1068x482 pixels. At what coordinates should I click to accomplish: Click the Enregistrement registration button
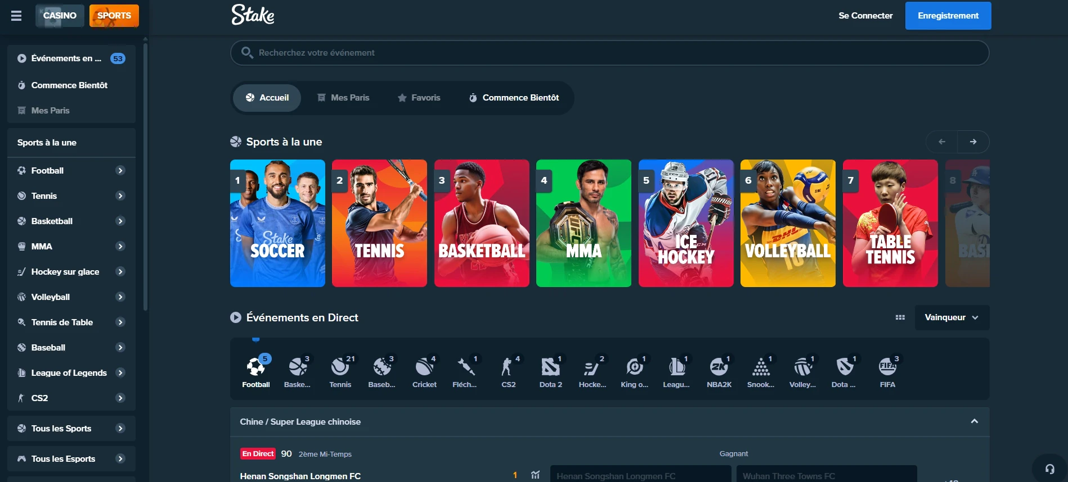(x=948, y=16)
